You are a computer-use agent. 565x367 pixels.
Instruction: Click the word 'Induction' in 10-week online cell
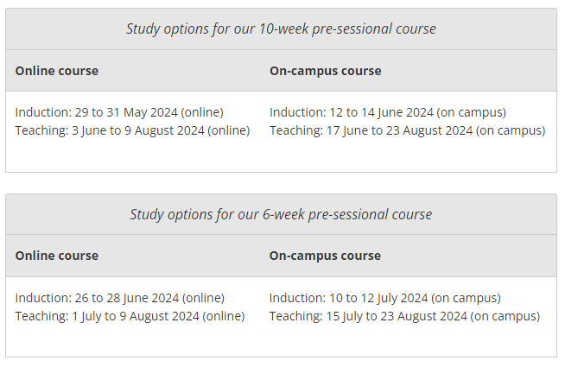[43, 112]
